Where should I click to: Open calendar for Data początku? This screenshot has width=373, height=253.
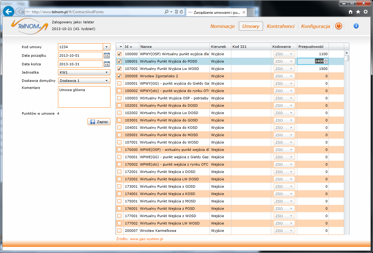[x=107, y=56]
